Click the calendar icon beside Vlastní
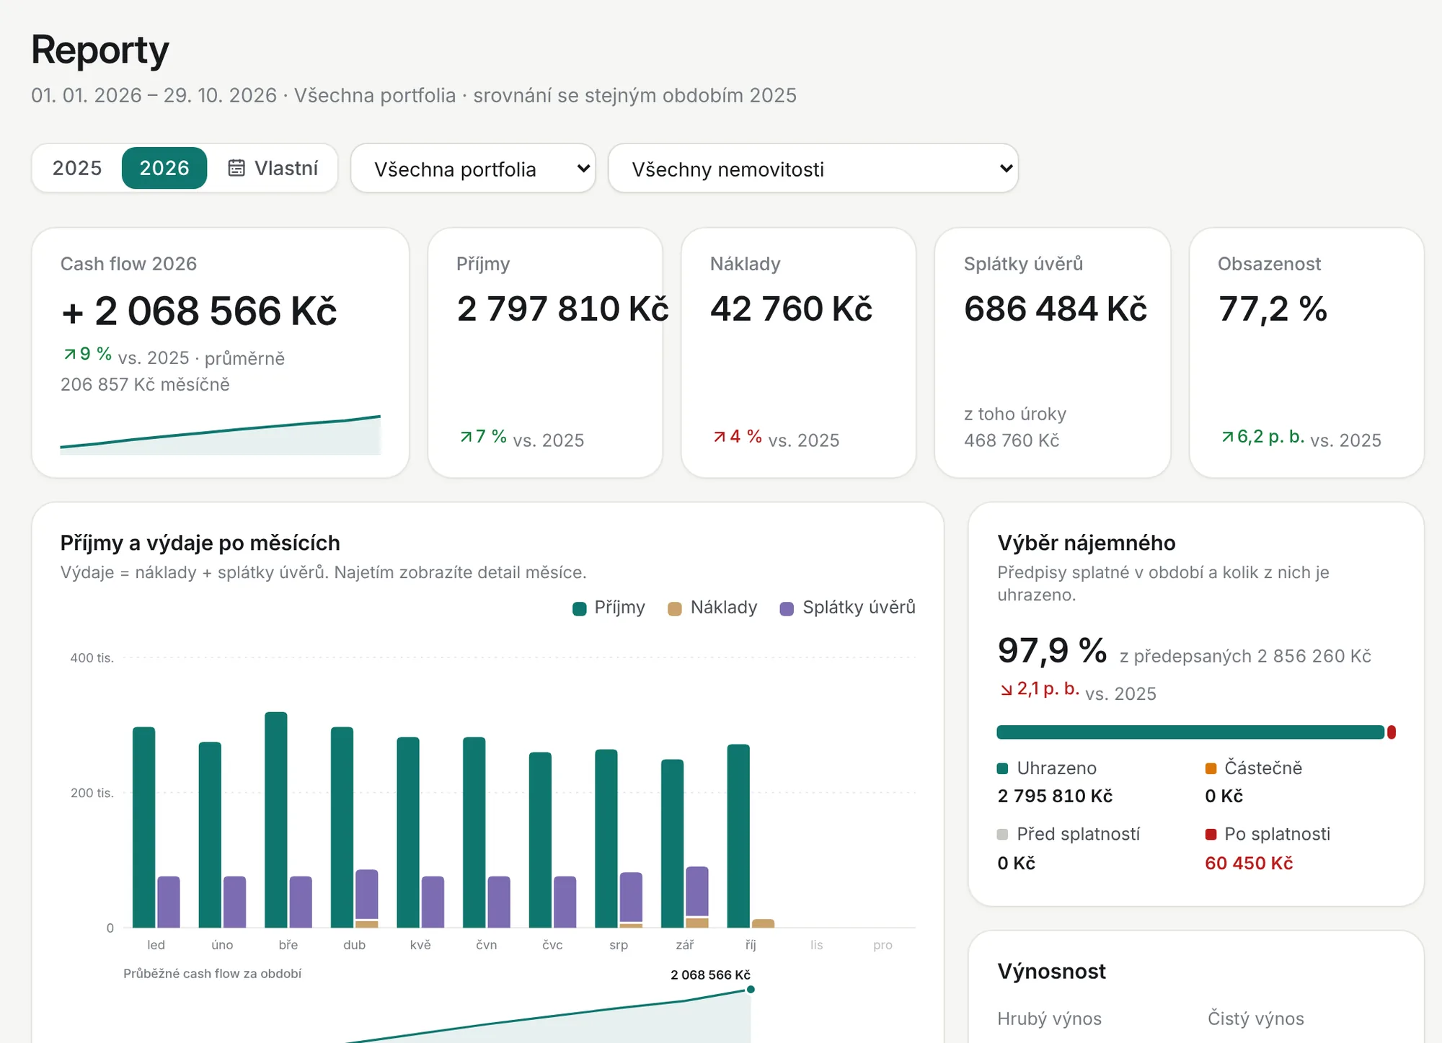Image resolution: width=1442 pixels, height=1043 pixels. tap(236, 168)
